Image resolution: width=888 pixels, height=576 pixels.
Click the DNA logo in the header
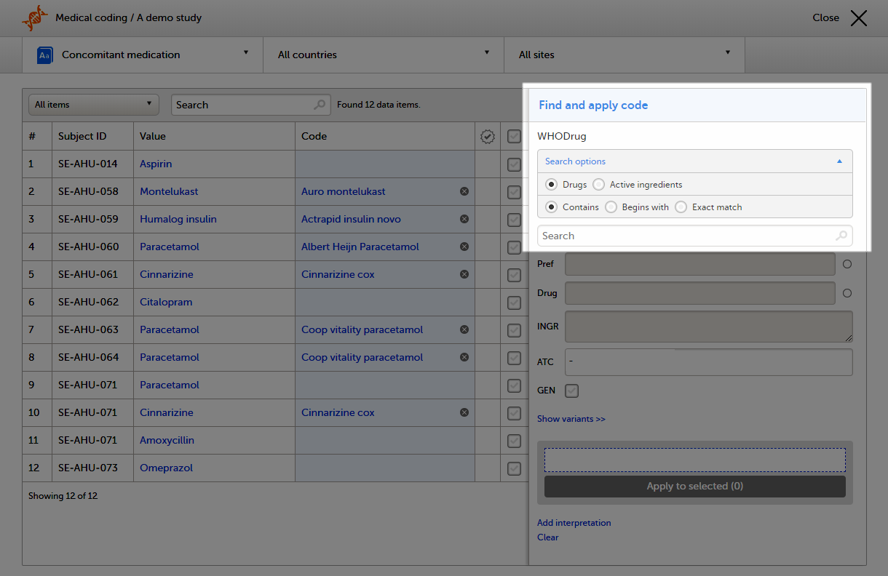(35, 17)
